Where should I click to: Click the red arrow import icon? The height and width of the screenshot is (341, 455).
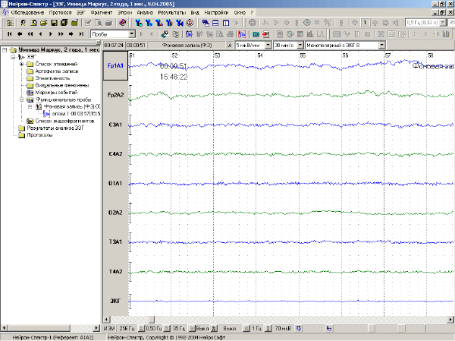click(265, 34)
